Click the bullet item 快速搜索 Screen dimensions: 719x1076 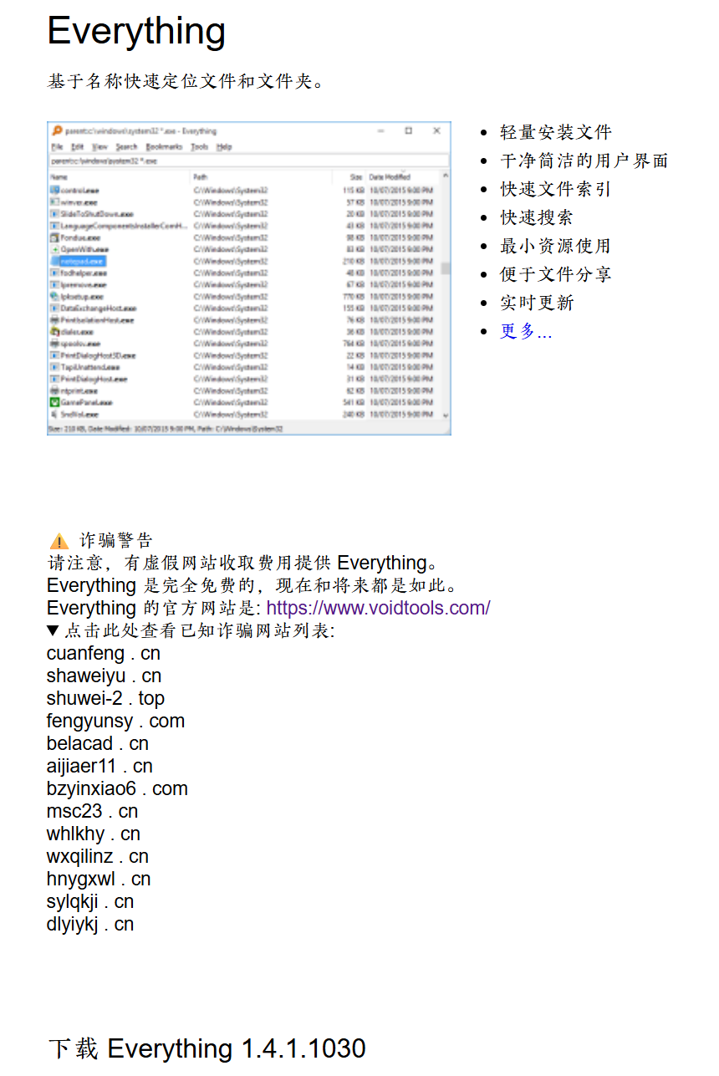click(x=537, y=217)
